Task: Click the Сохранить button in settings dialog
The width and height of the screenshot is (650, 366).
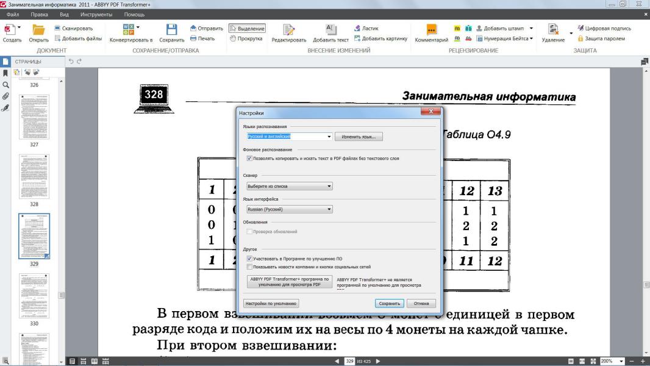Action: pos(389,303)
